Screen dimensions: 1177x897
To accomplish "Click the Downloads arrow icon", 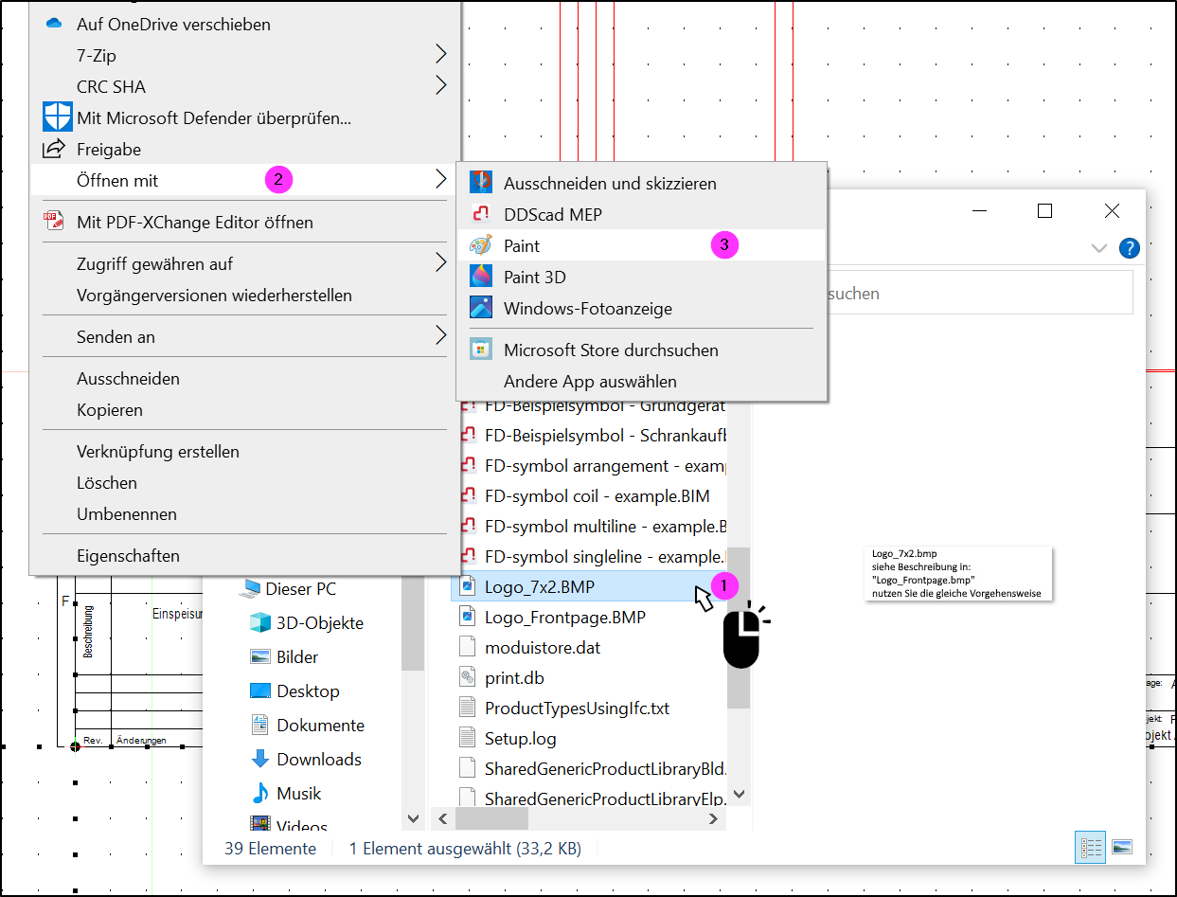I will 259,759.
